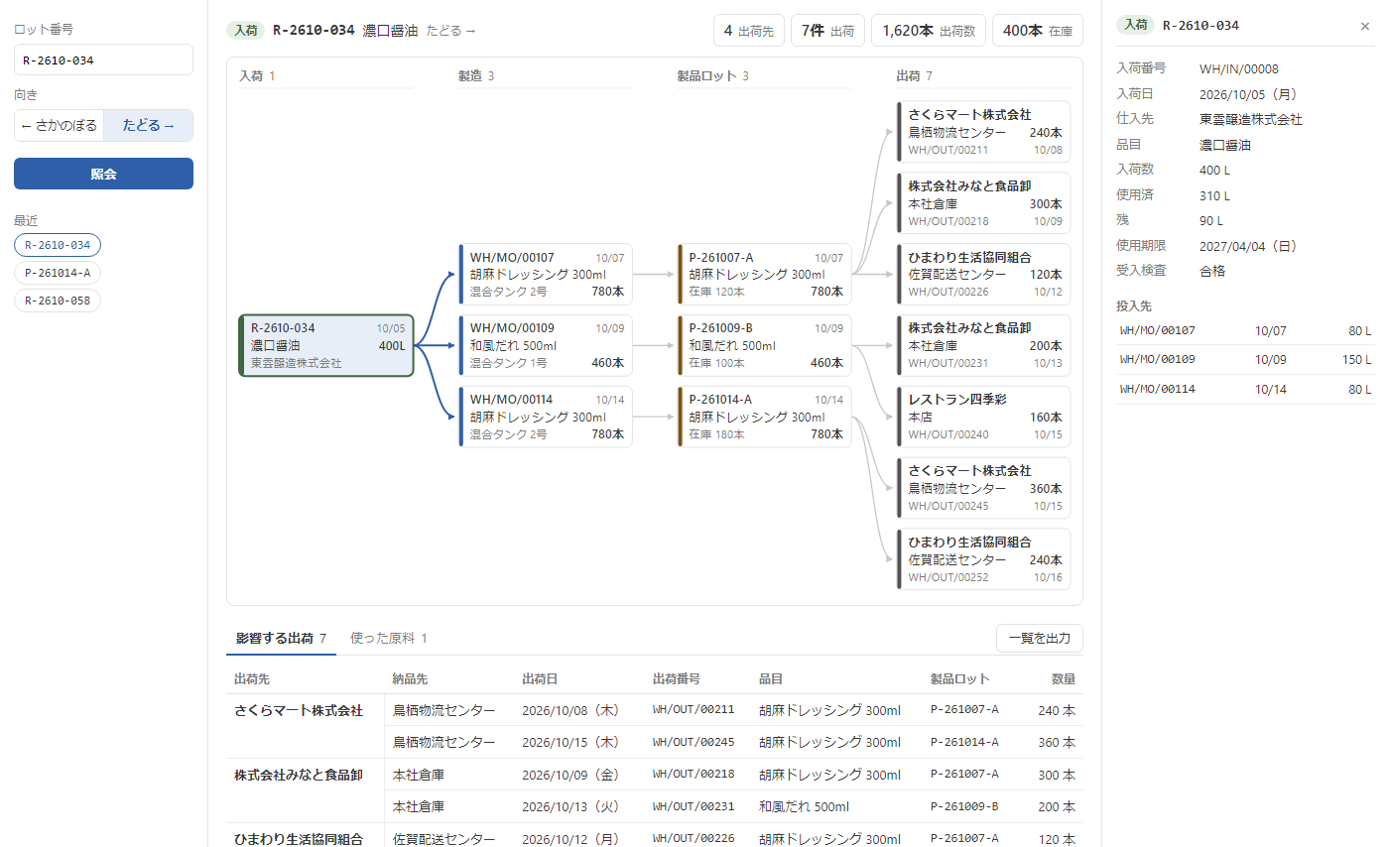Screen dimensions: 1389x847
Task: Select the R-2610-034 濃口醤油 receipt node
Action: click(326, 346)
